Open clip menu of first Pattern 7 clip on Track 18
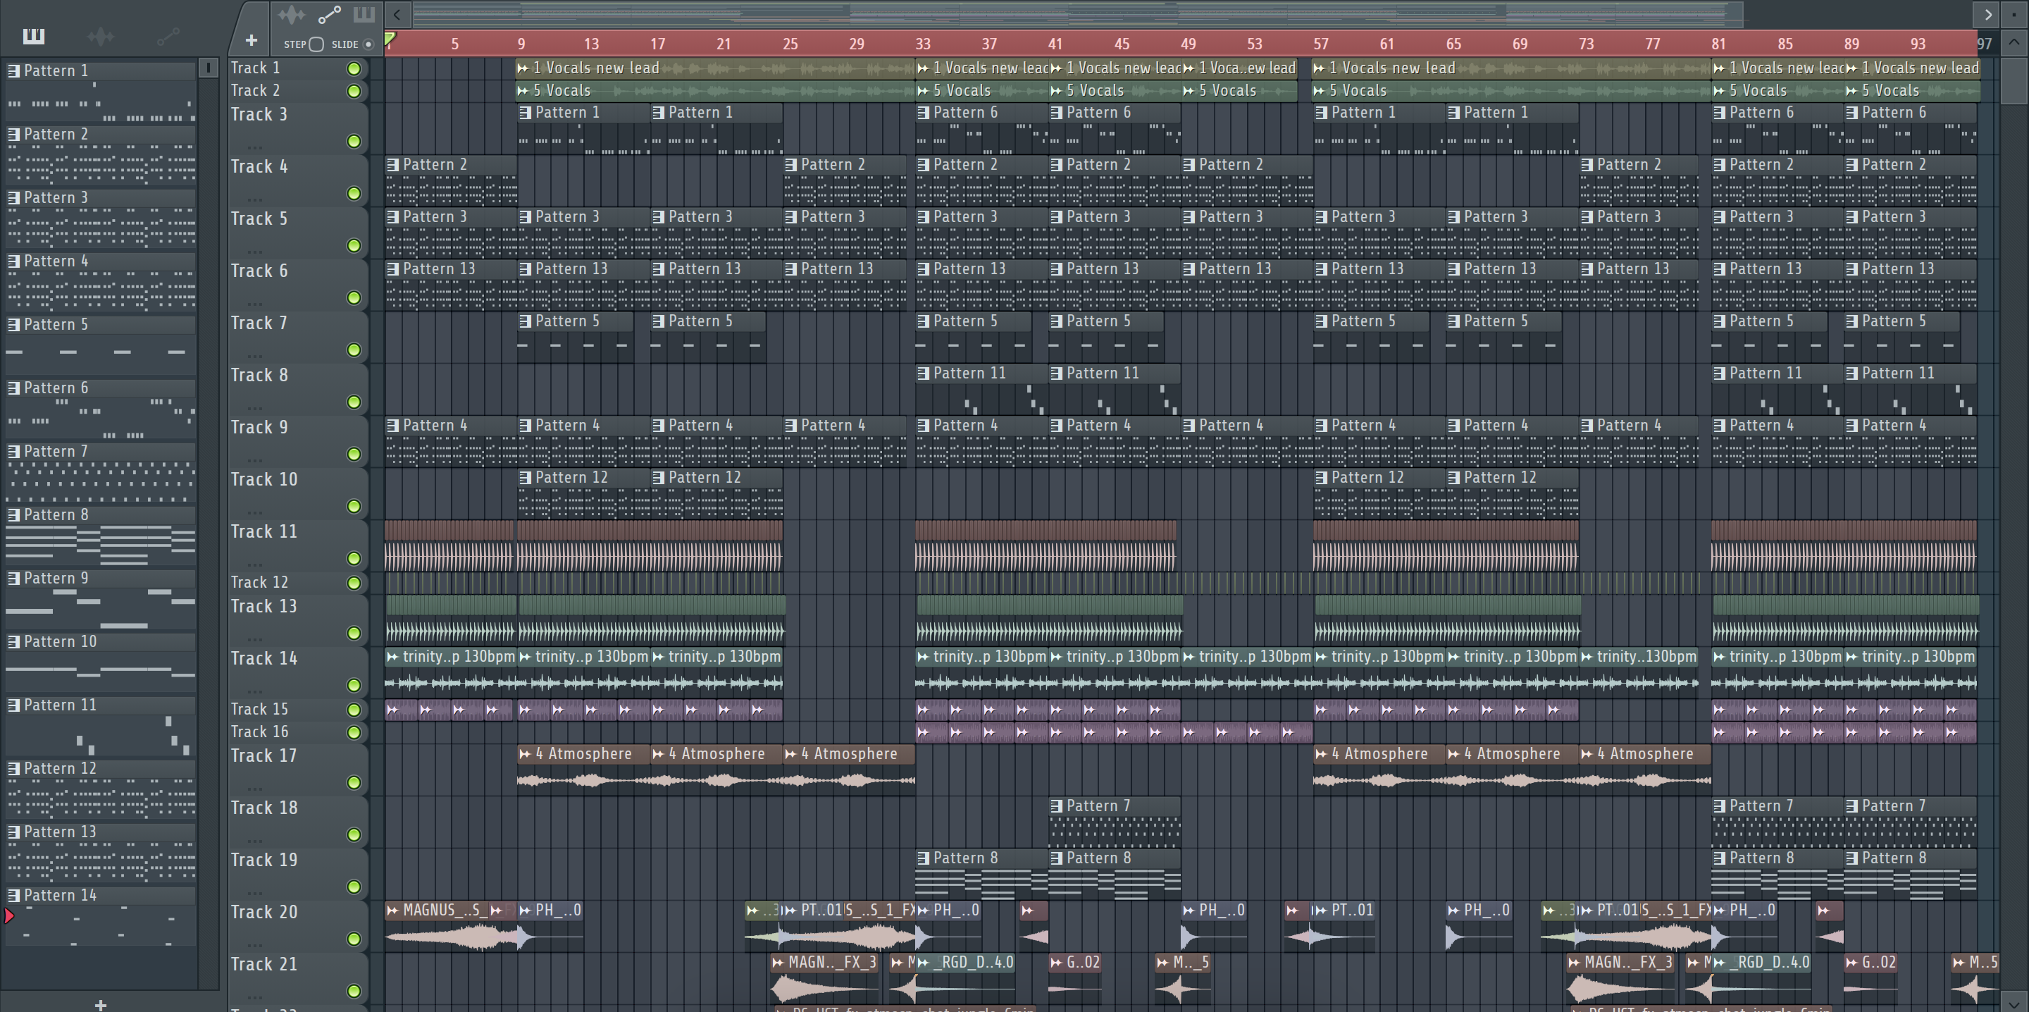The image size is (2029, 1012). pyautogui.click(x=1056, y=806)
